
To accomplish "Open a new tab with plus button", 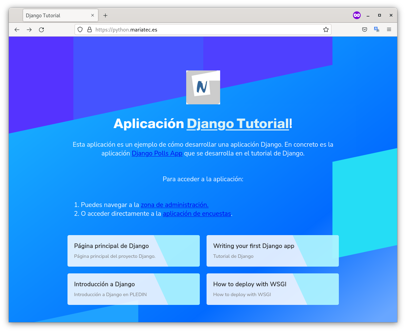I will pos(105,16).
